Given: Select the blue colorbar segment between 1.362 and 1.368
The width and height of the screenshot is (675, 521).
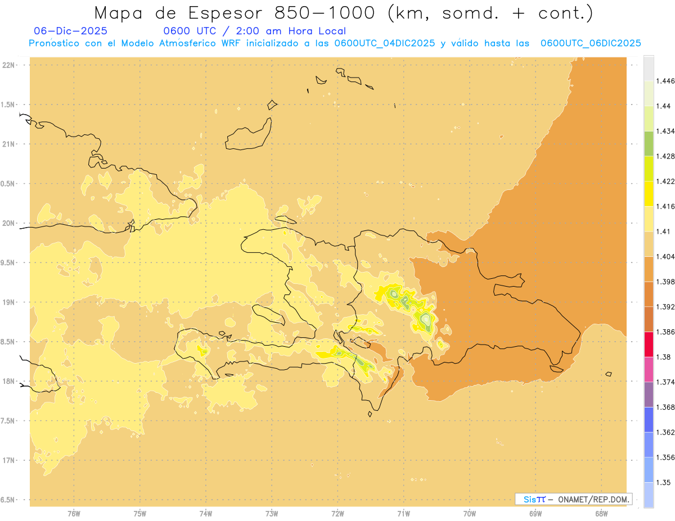Looking at the screenshot, I should pos(649,420).
